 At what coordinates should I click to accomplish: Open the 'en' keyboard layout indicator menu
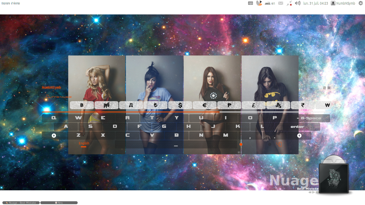pyautogui.click(x=270, y=3)
